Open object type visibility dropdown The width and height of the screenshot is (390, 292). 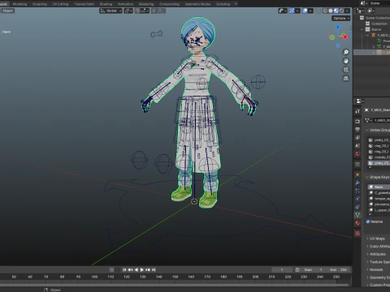coord(283,11)
